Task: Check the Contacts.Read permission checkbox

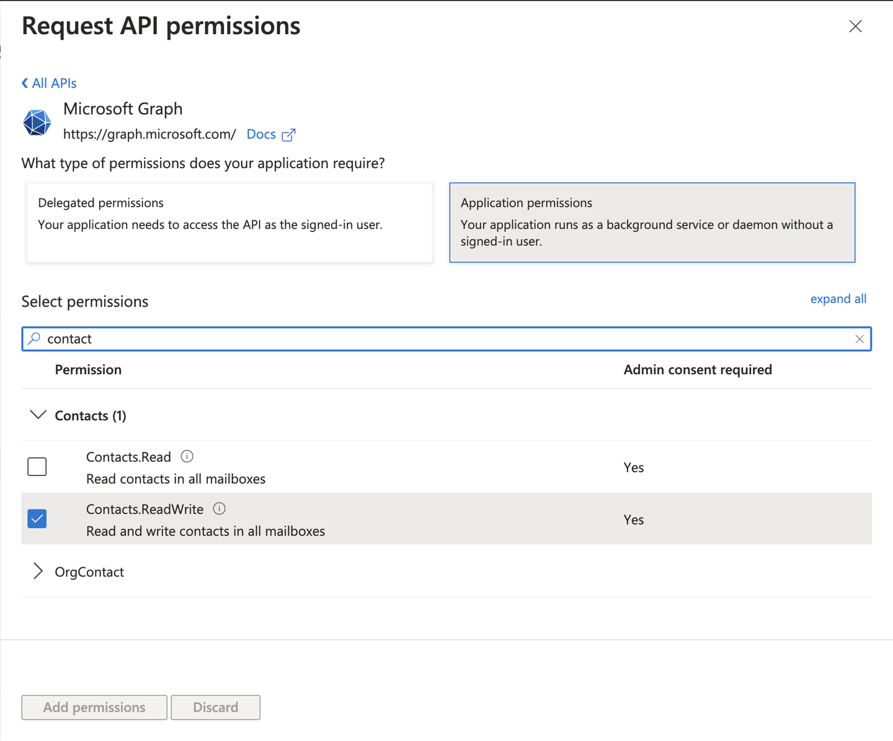Action: coord(37,467)
